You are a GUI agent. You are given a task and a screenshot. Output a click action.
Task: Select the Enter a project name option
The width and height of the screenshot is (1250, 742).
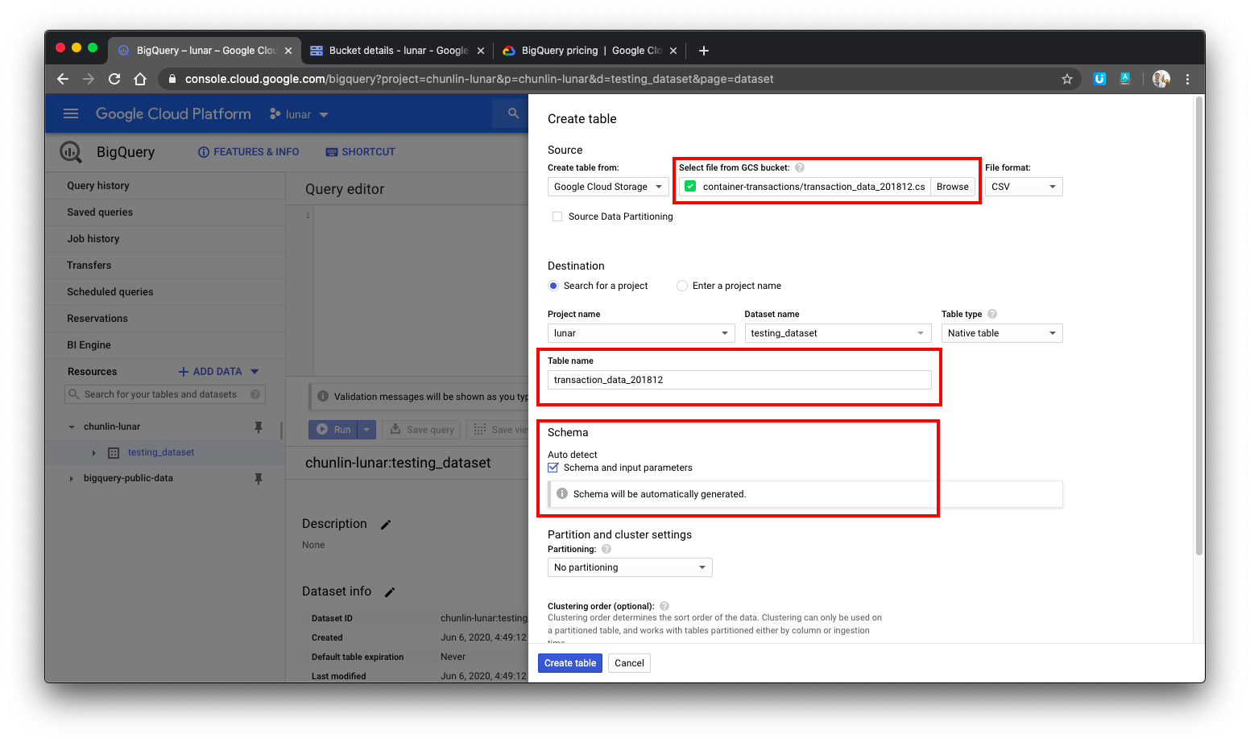coord(681,286)
